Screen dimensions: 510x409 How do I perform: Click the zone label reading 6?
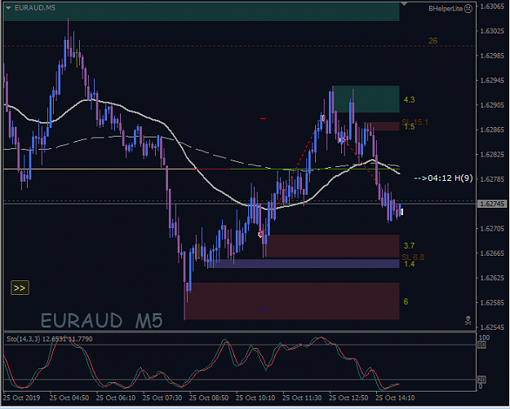point(406,301)
